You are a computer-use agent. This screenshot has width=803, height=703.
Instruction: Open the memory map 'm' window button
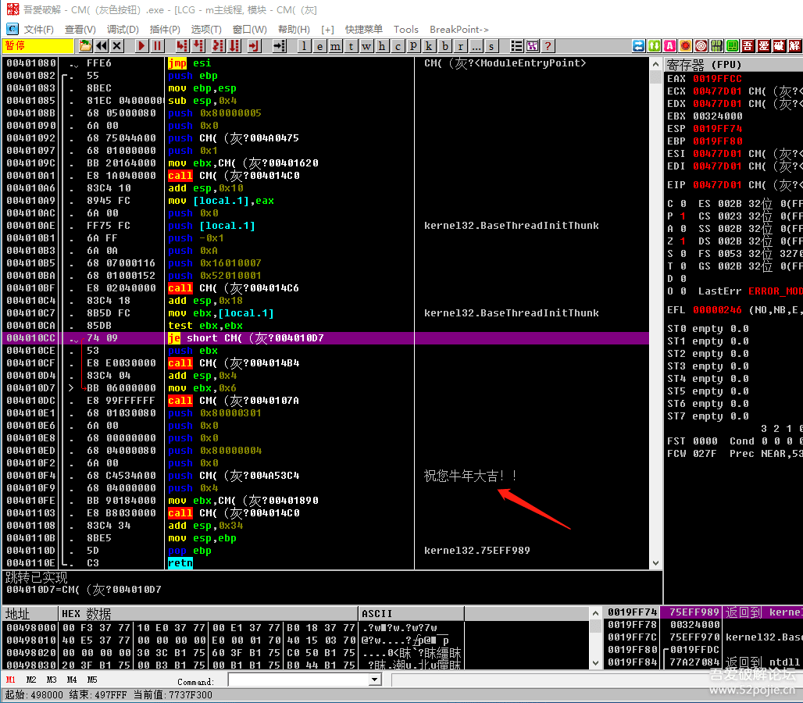click(336, 46)
